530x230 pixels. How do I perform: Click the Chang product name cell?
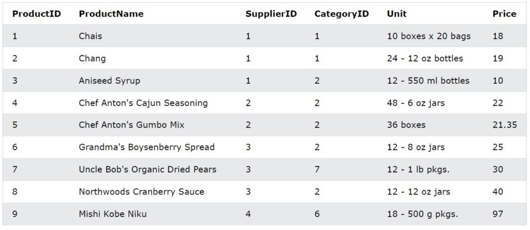pos(92,58)
